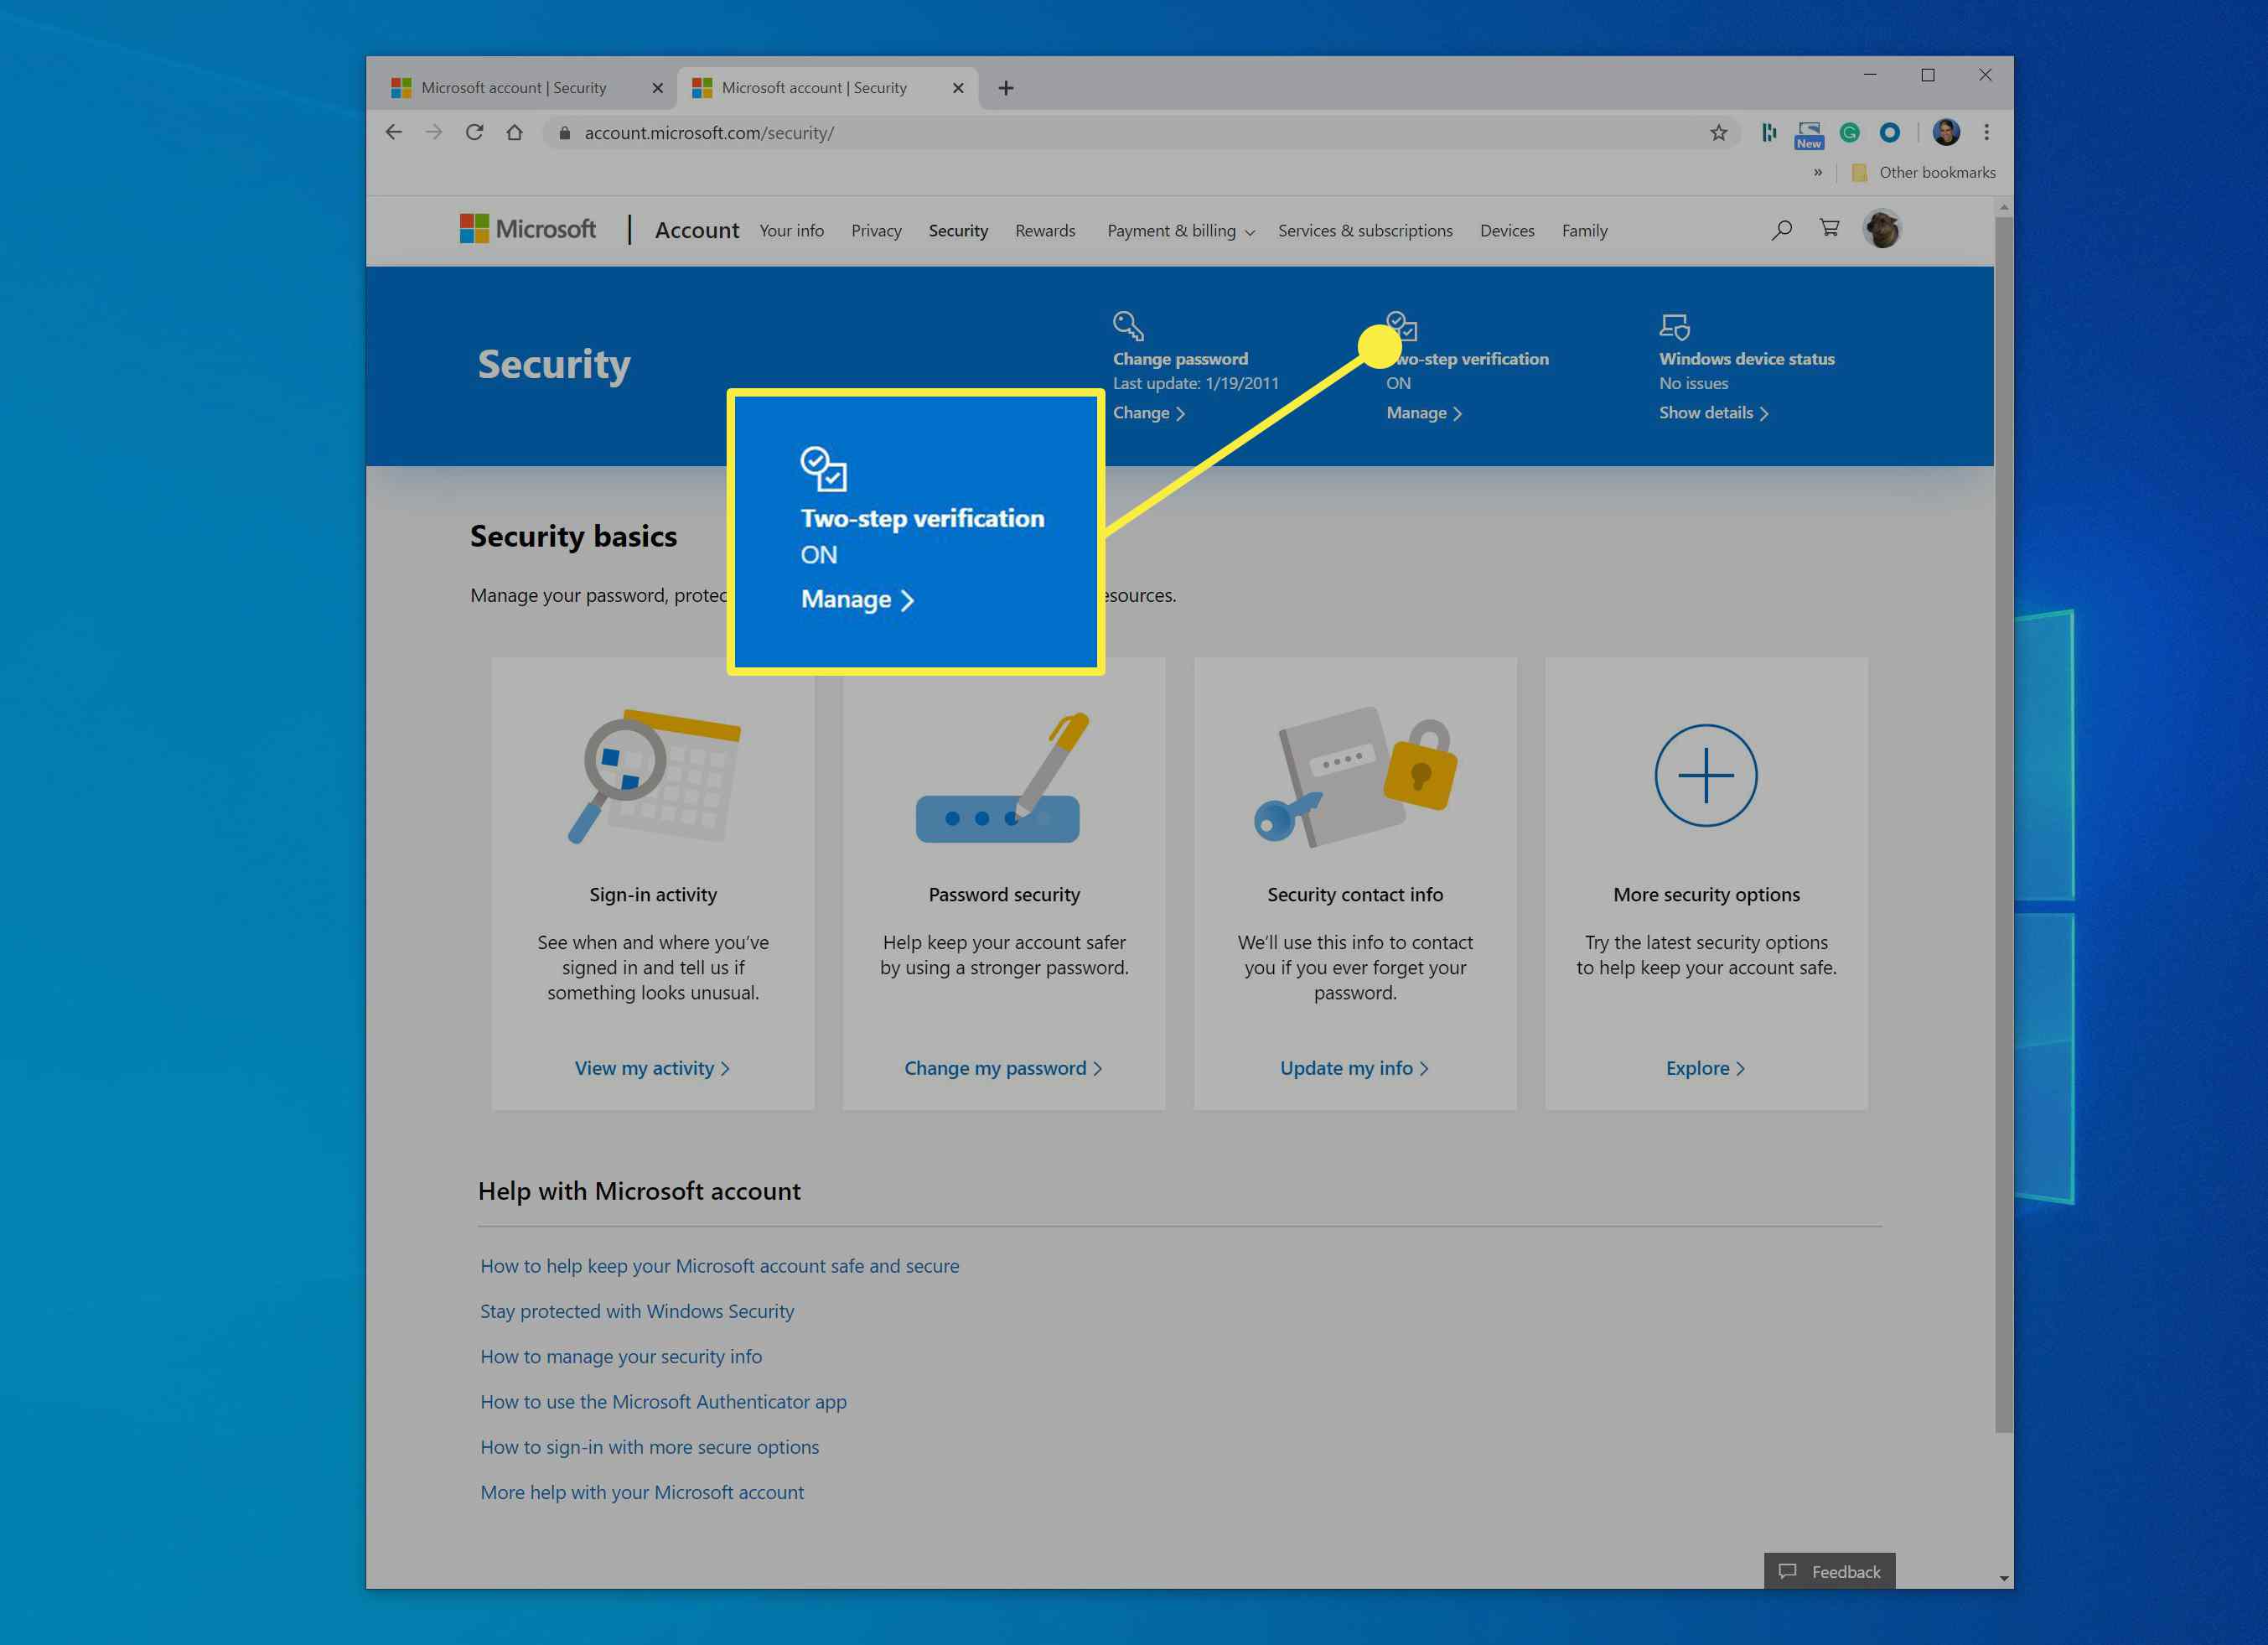Click the browser back arrow
This screenshot has height=1645, width=2268.
pos(394,132)
